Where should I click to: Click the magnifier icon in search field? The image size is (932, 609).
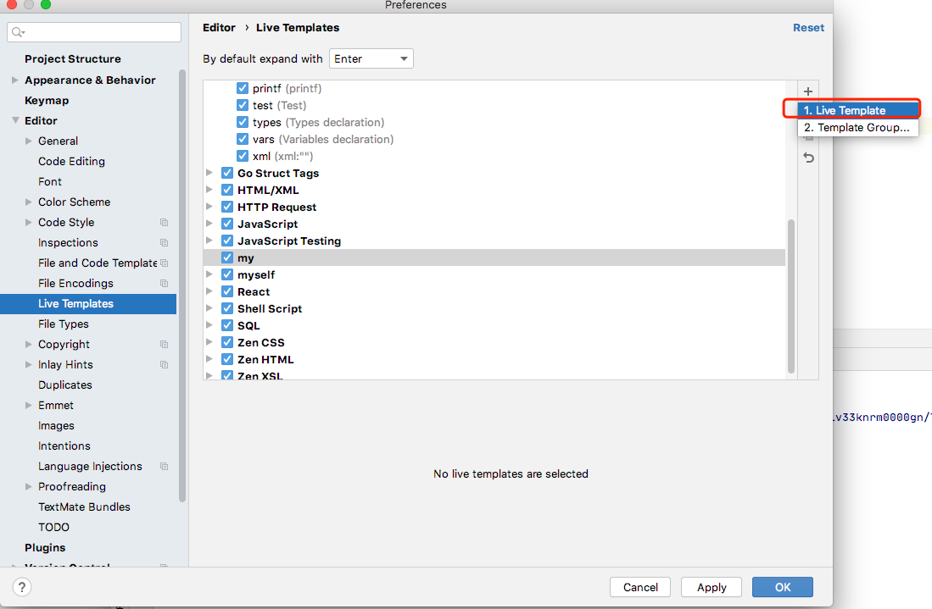coord(18,32)
